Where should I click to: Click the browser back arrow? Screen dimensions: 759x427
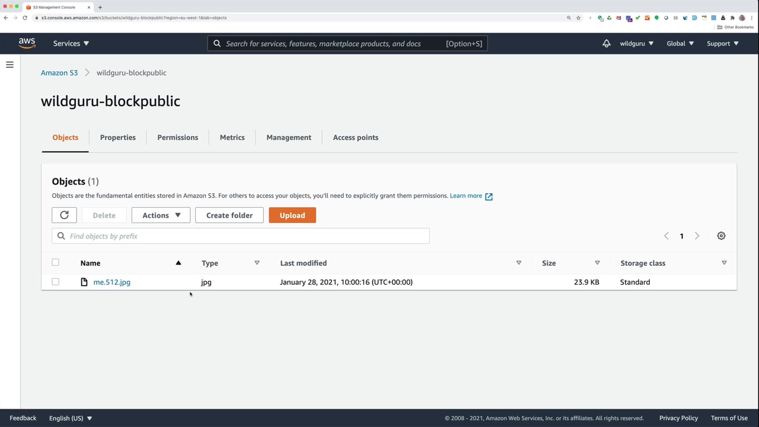click(x=6, y=18)
